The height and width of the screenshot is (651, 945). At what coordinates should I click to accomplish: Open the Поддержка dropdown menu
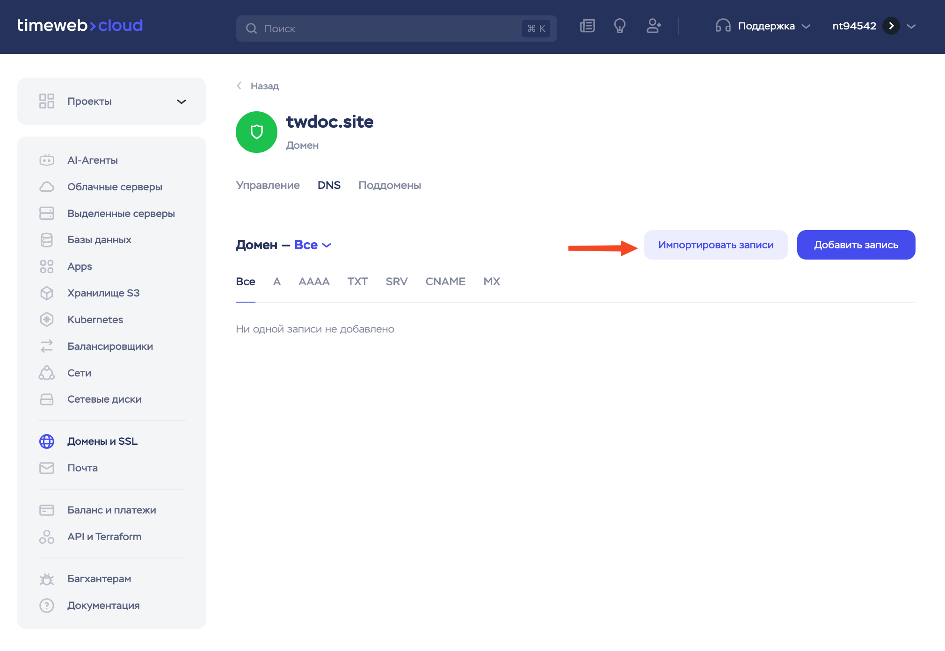coord(763,26)
